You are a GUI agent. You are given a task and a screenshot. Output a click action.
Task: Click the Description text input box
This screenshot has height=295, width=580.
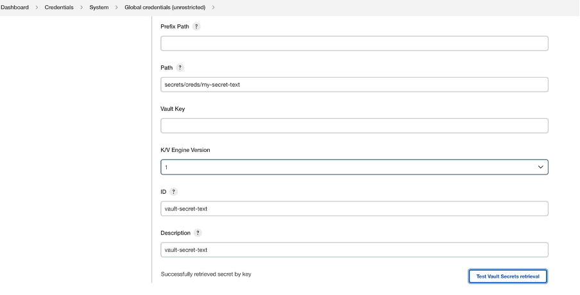pos(354,249)
